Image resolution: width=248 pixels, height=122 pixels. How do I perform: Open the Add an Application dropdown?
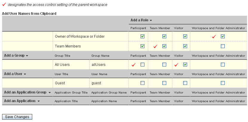coord(22,101)
